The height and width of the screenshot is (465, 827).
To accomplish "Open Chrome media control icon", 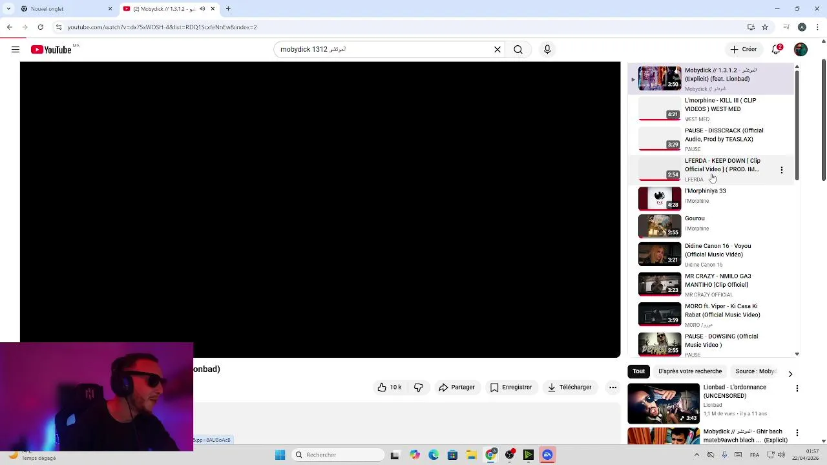I will coord(786,27).
